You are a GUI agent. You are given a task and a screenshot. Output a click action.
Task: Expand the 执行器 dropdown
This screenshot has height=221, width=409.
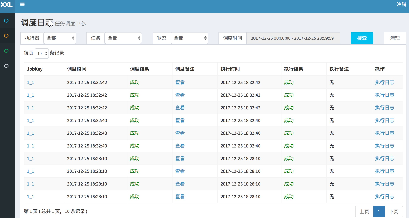point(60,38)
